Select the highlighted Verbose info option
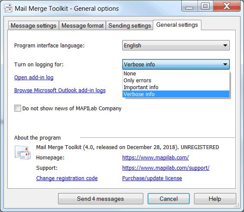This screenshot has width=244, height=212. pyautogui.click(x=176, y=94)
